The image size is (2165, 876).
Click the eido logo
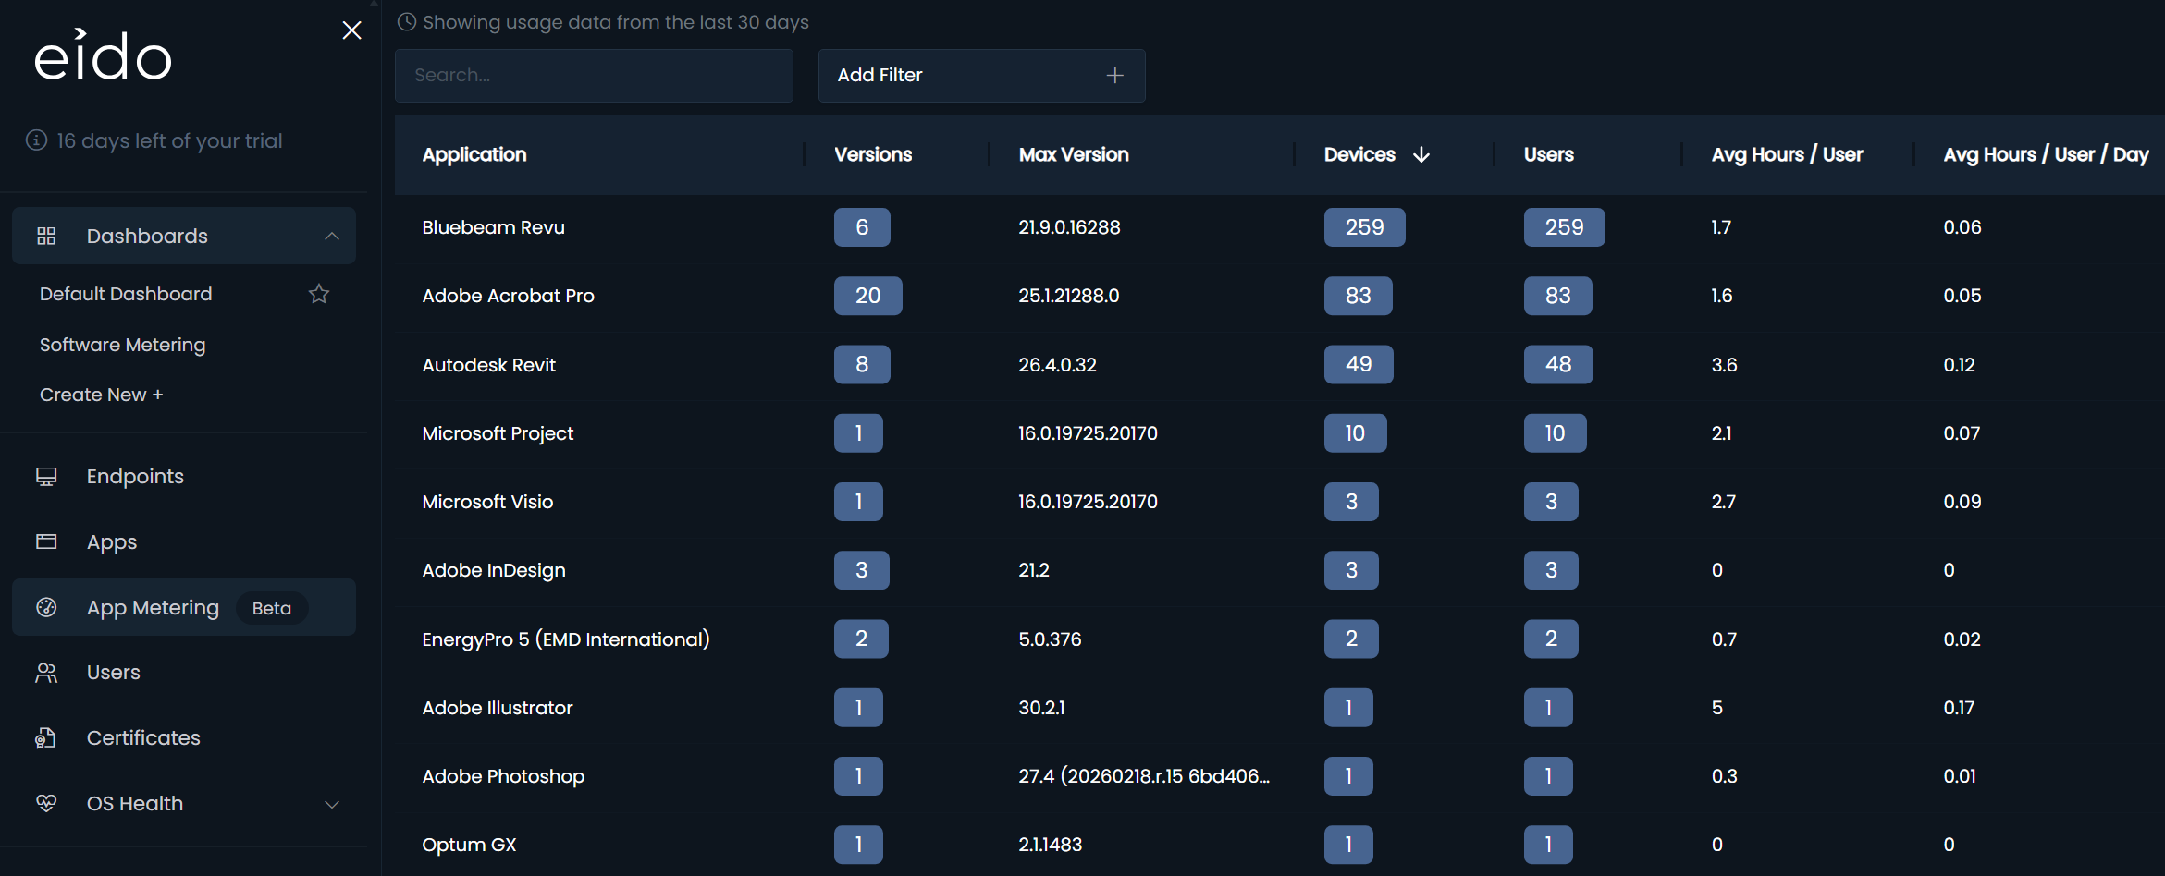[103, 55]
